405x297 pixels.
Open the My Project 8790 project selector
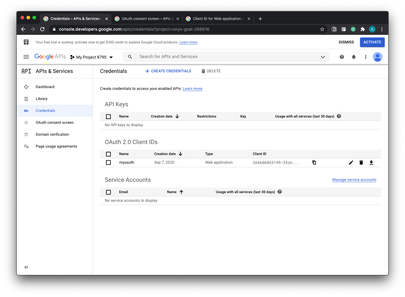[x=92, y=57]
